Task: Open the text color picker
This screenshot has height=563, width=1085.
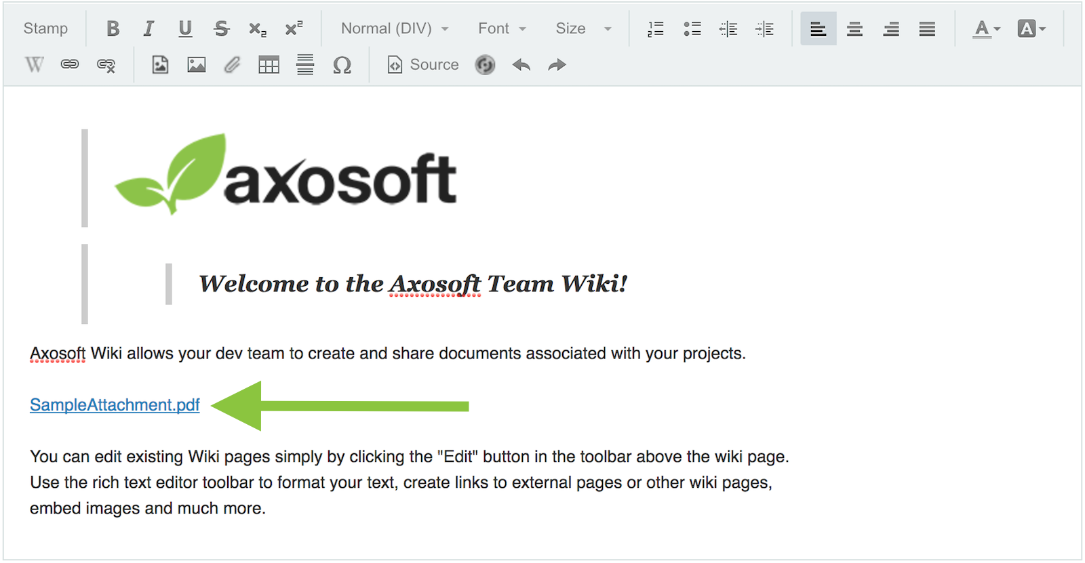Action: [x=987, y=28]
